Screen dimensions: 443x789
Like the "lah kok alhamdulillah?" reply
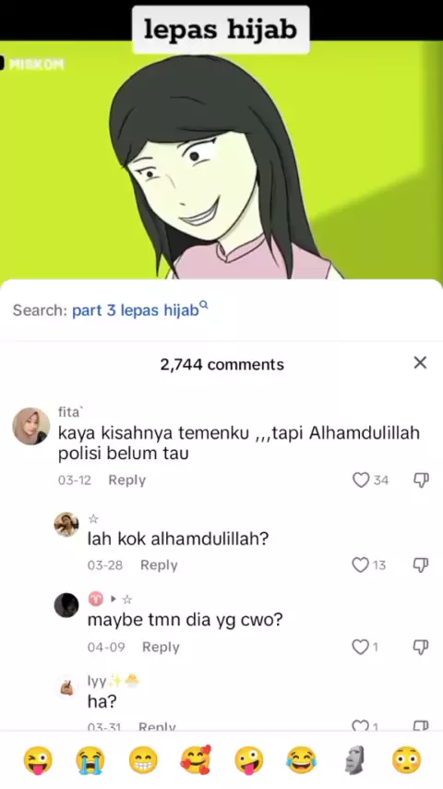360,565
